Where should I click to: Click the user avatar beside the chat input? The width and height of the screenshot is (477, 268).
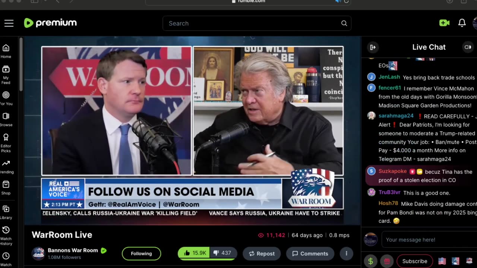tap(370, 239)
